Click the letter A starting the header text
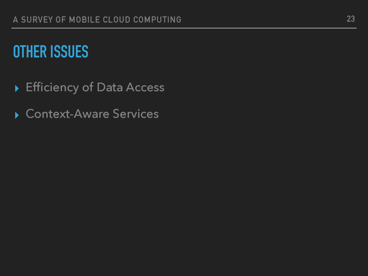 (15, 20)
